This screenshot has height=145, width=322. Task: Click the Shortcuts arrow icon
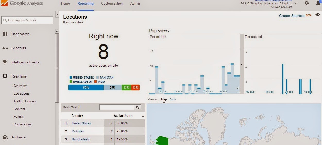click(x=5, y=48)
